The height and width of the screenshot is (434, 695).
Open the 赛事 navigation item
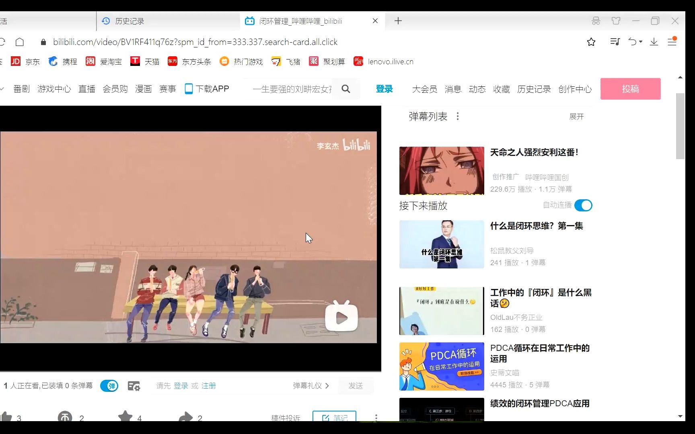(x=168, y=89)
